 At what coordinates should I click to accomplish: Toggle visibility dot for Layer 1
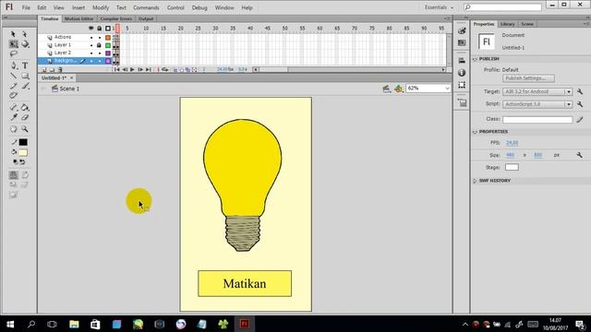[91, 45]
